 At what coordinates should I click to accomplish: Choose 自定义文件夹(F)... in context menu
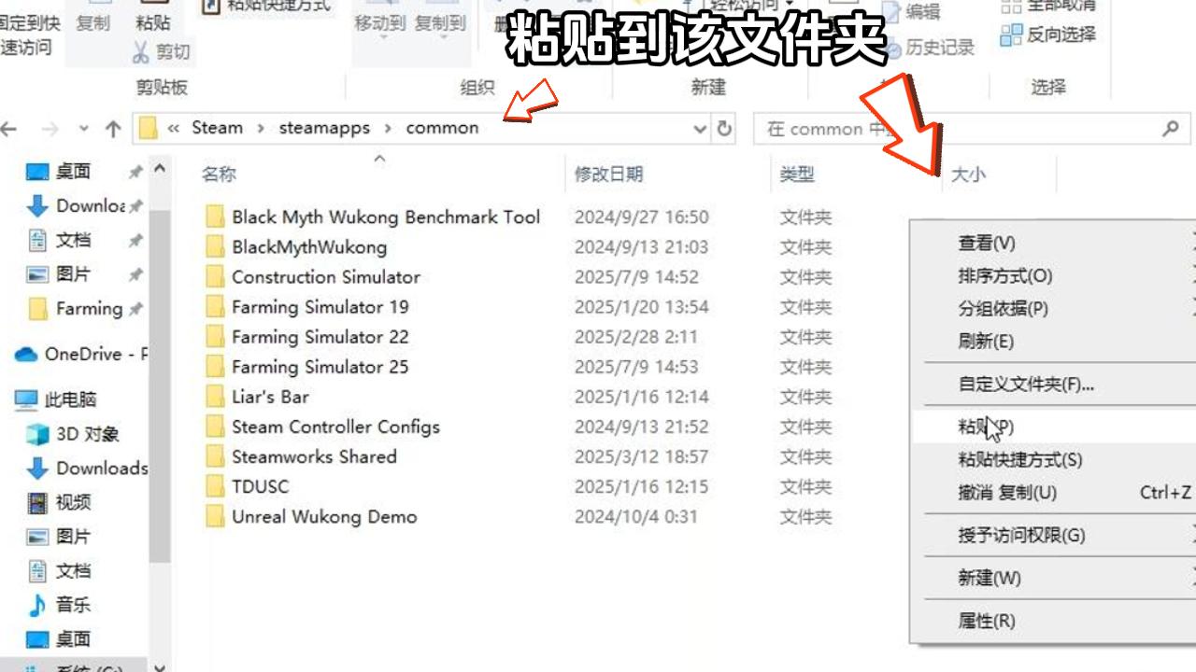tap(1053, 384)
